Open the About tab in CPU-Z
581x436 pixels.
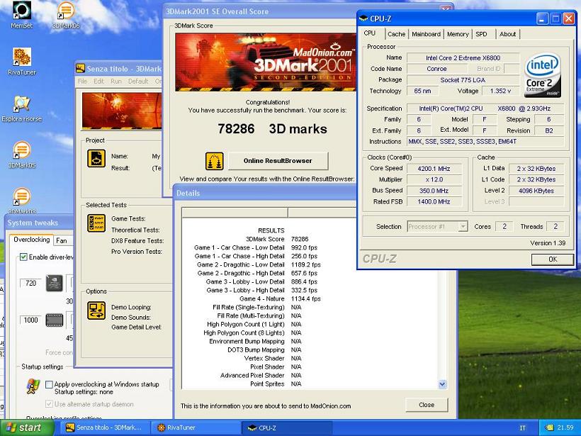coord(507,34)
